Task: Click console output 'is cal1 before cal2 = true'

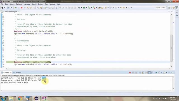Action: [x=15, y=83]
